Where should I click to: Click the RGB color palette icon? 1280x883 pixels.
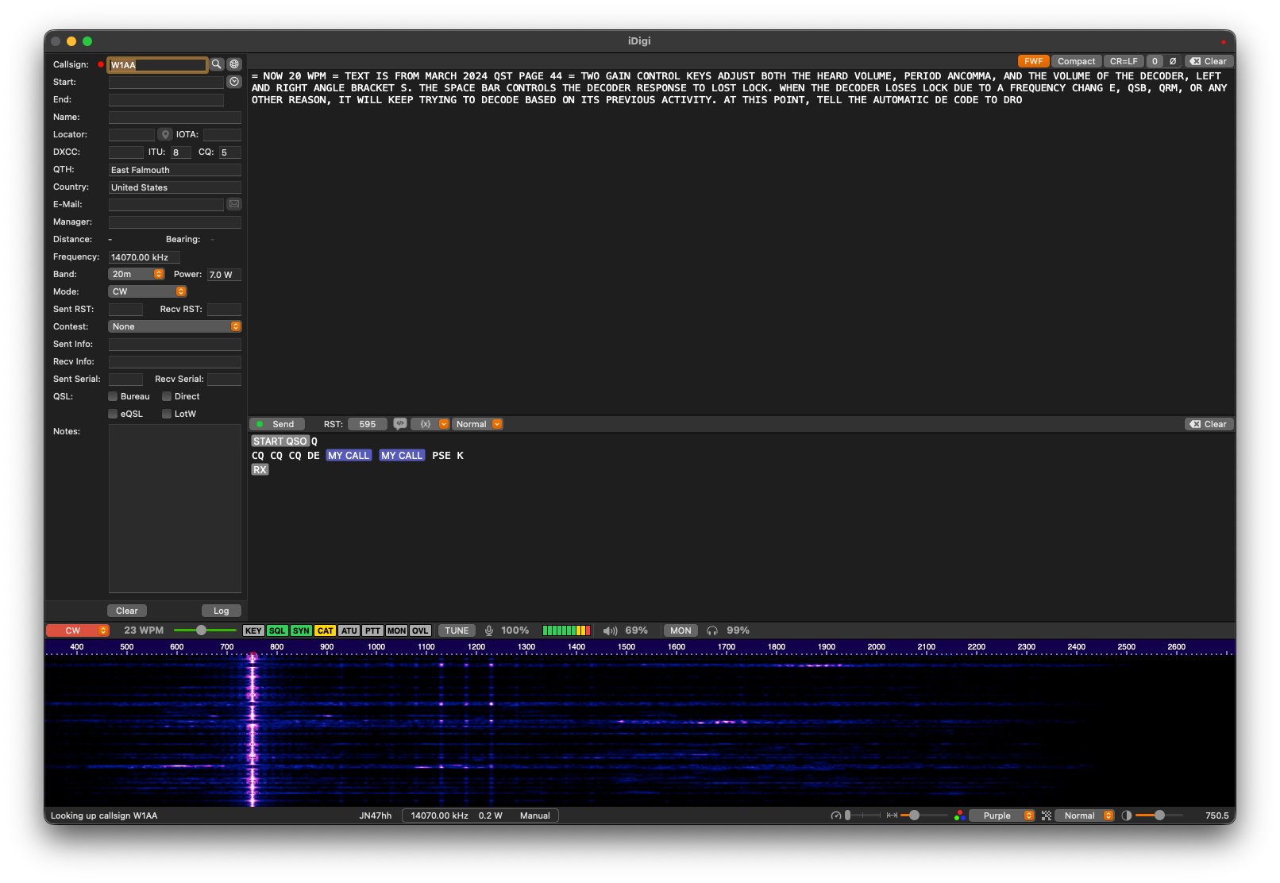959,816
